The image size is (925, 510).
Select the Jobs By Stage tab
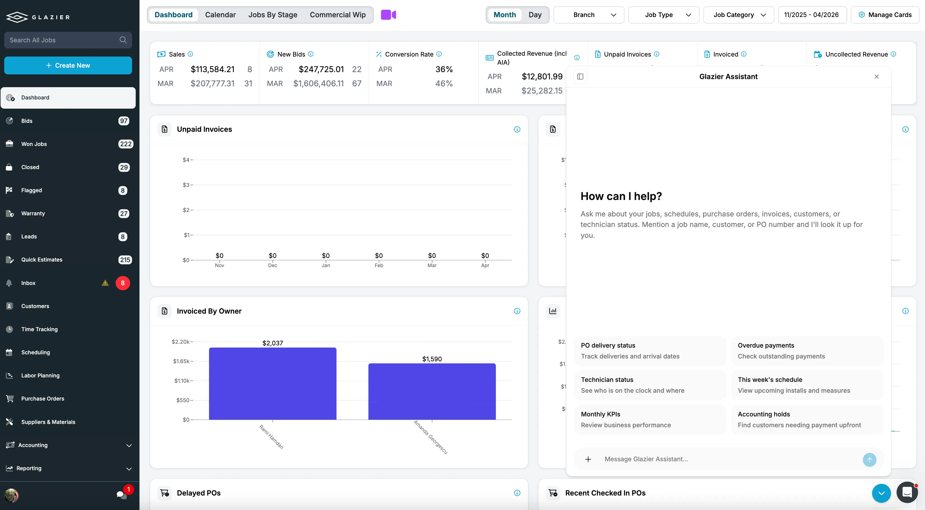coord(273,15)
